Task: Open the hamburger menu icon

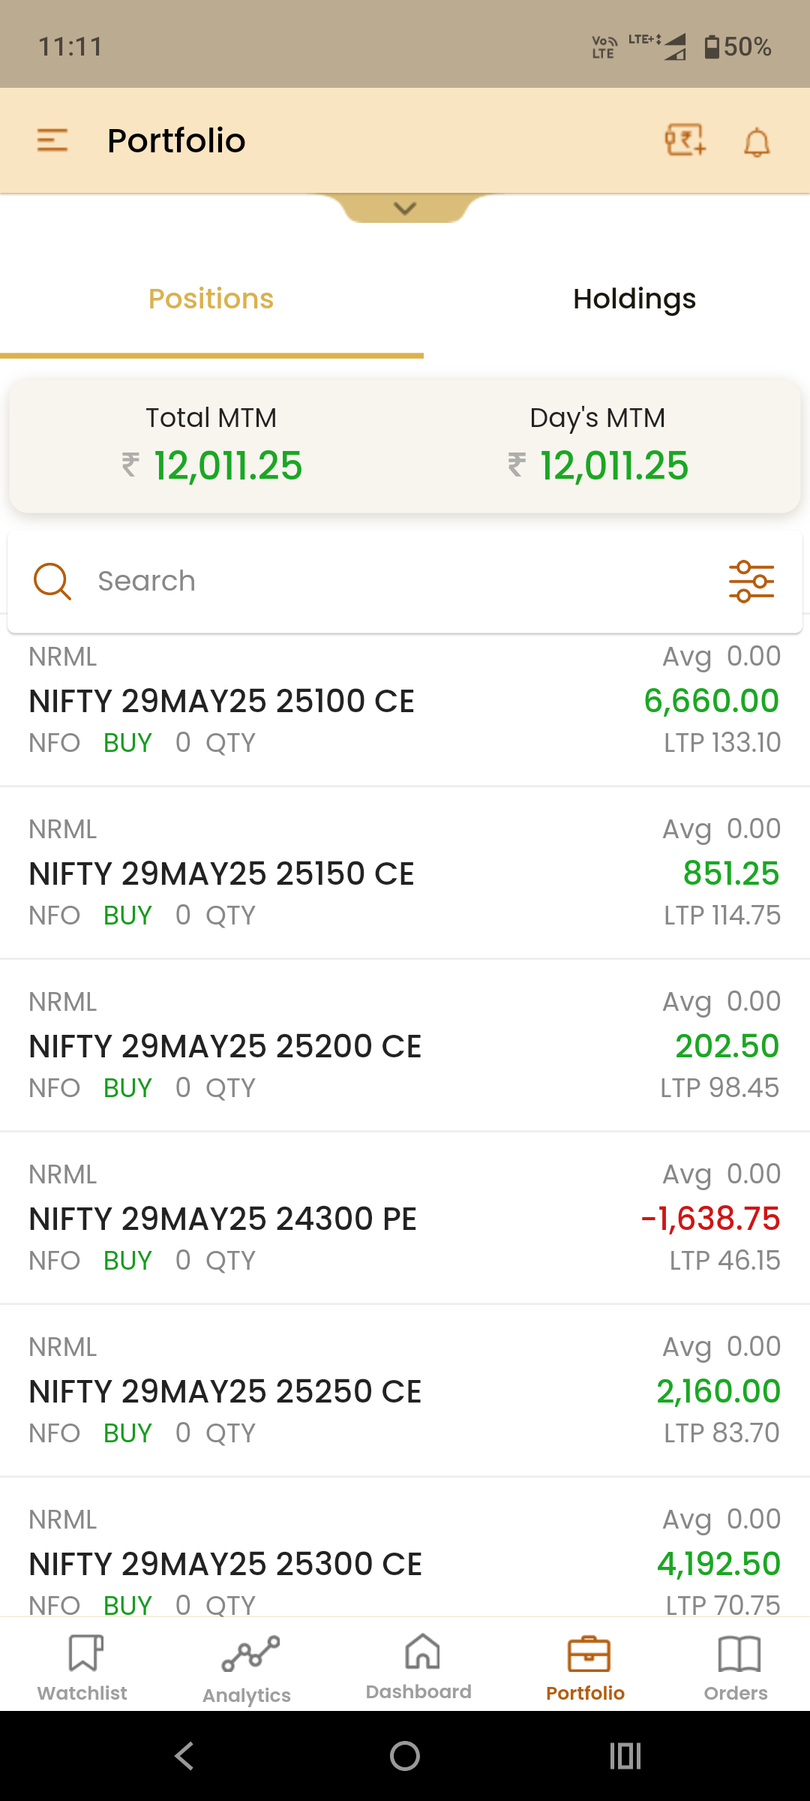Action: pyautogui.click(x=52, y=140)
